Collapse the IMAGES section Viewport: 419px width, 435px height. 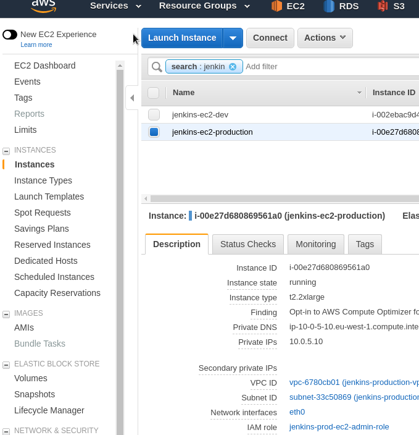(6, 314)
